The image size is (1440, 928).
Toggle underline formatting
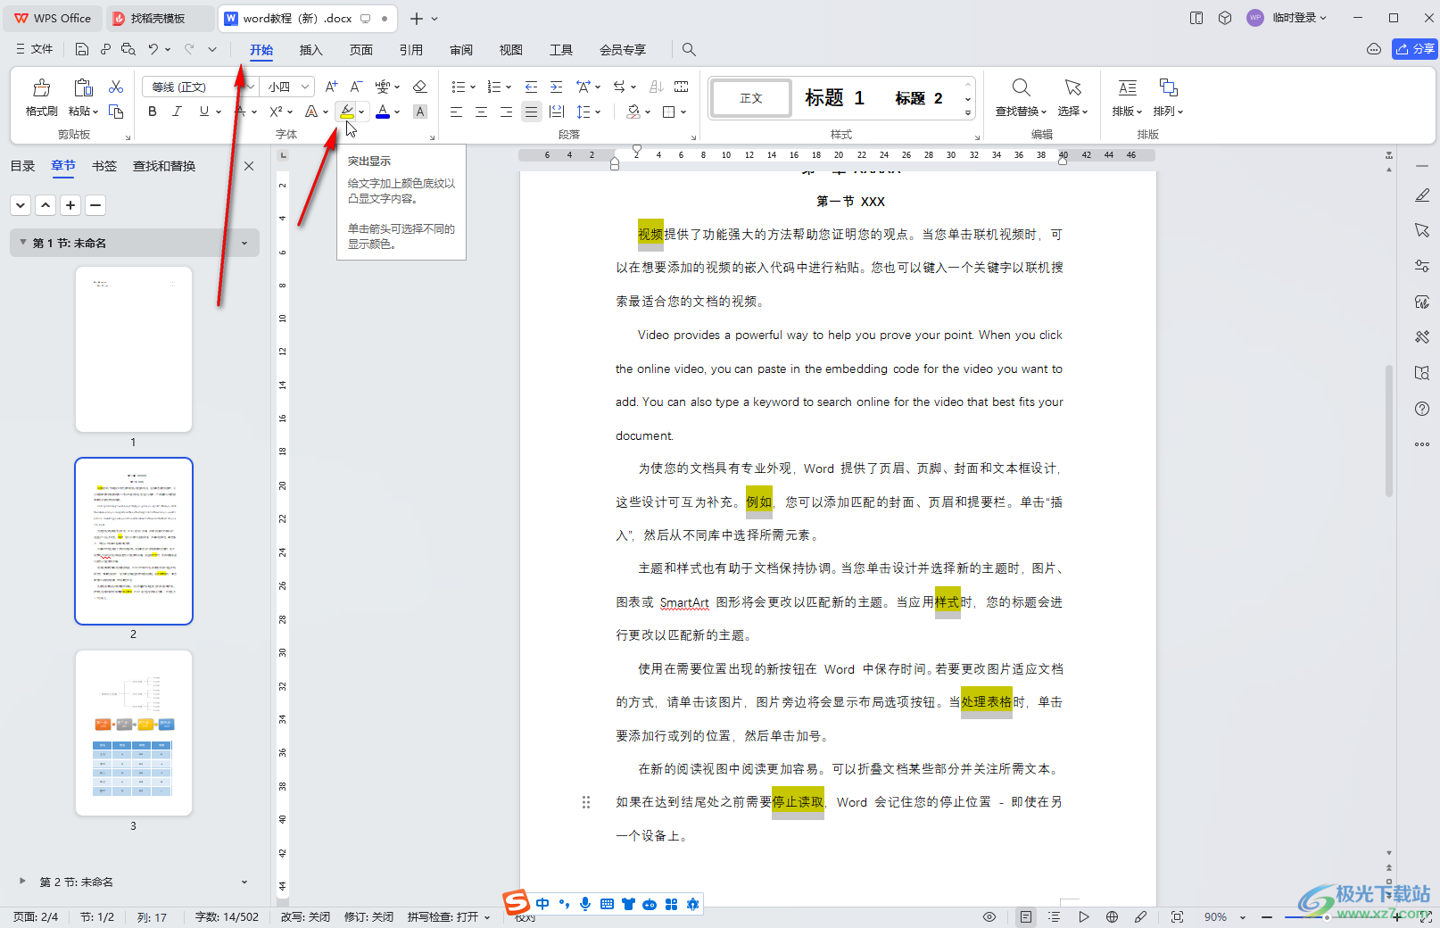(x=204, y=112)
